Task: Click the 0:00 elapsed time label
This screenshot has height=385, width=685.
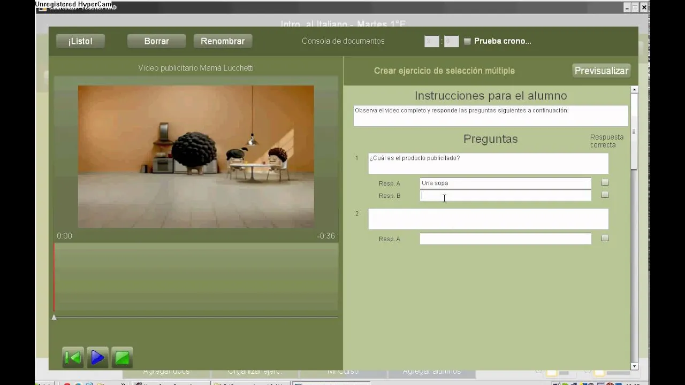Action: tap(64, 236)
